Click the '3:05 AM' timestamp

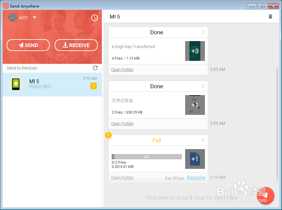tap(218, 123)
